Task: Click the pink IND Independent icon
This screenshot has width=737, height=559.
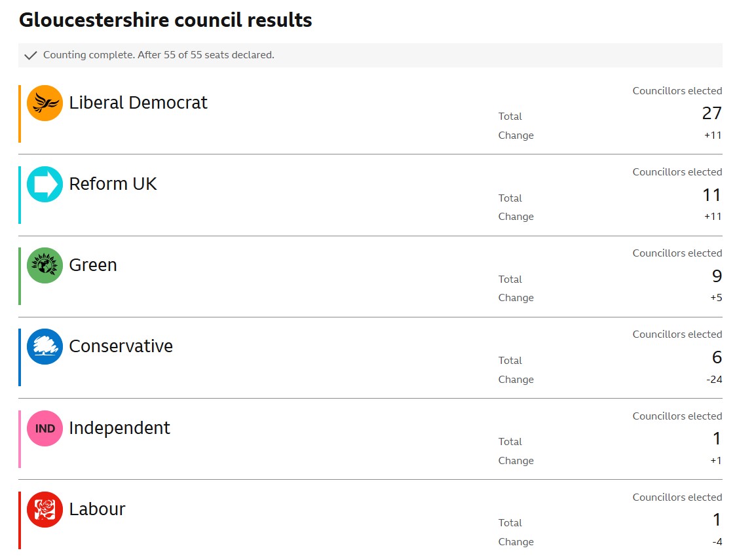Action: click(x=45, y=428)
